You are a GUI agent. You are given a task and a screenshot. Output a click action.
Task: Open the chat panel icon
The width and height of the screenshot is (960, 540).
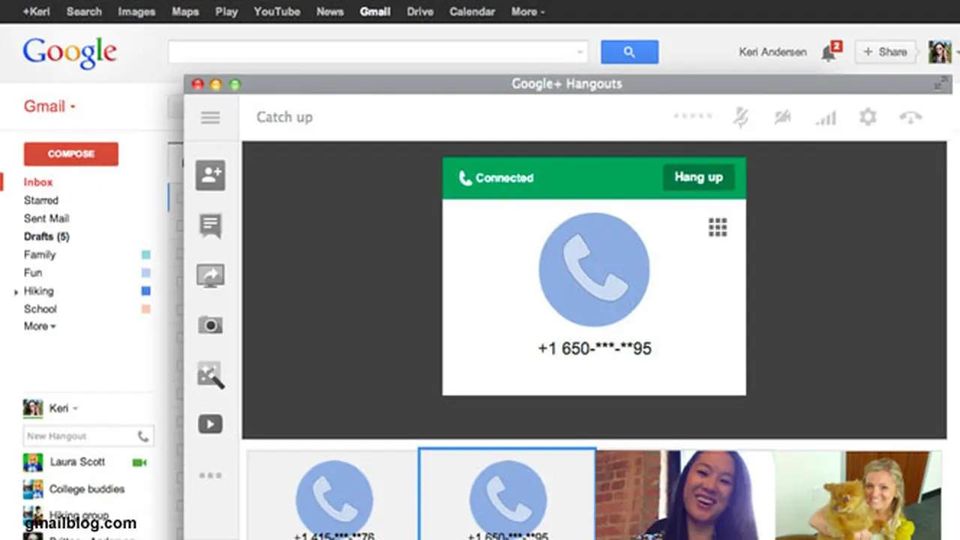(211, 226)
